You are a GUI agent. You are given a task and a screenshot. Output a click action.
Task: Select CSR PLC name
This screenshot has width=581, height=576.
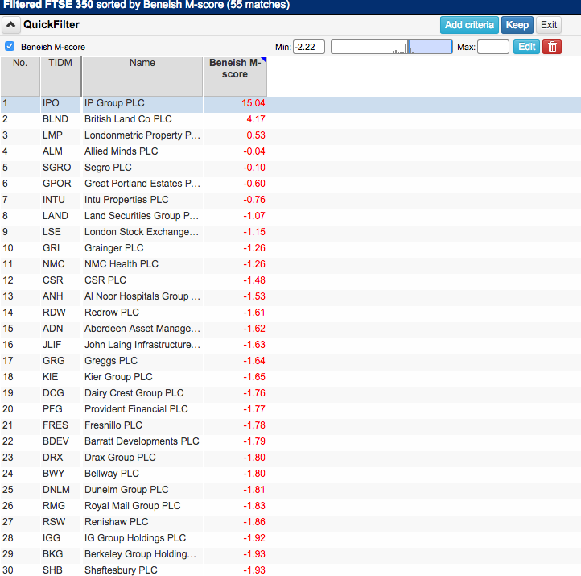(x=105, y=280)
